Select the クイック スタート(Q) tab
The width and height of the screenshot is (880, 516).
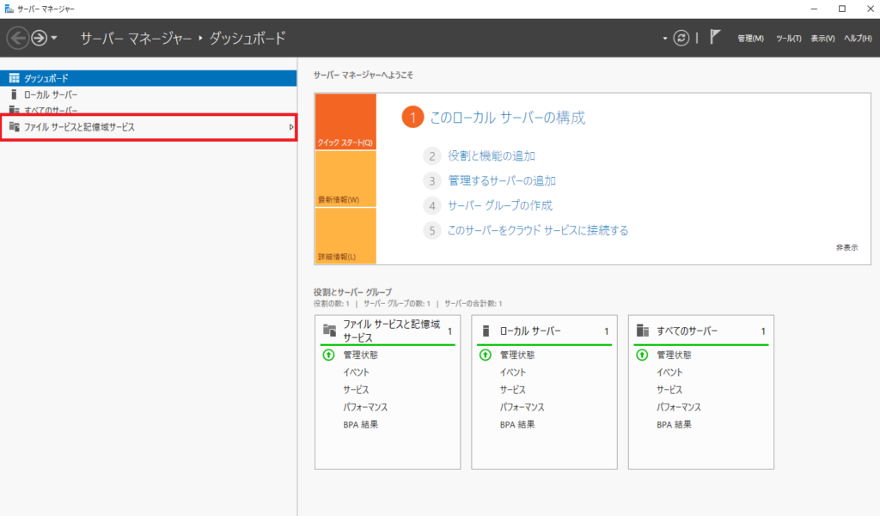point(345,122)
